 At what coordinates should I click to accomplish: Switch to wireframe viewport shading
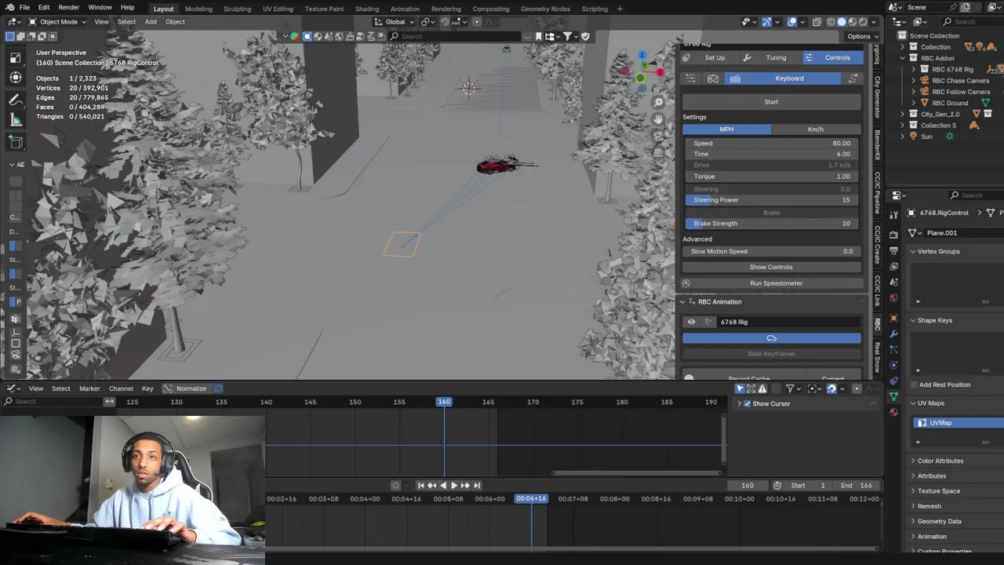(x=830, y=22)
